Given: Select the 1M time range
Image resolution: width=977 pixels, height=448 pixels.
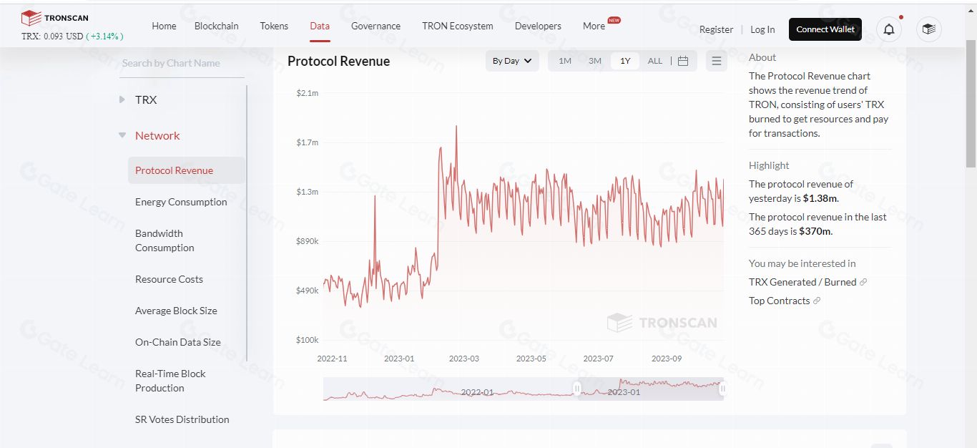Looking at the screenshot, I should (565, 61).
